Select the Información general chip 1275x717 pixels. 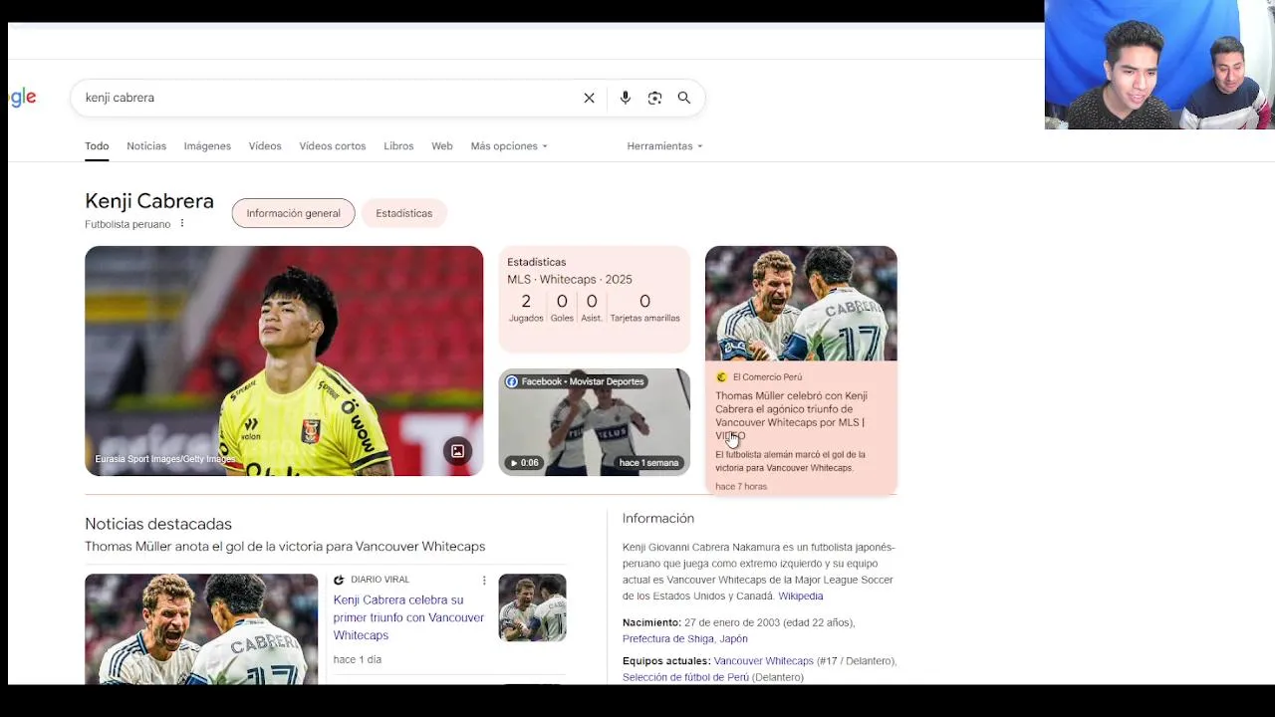(x=293, y=213)
